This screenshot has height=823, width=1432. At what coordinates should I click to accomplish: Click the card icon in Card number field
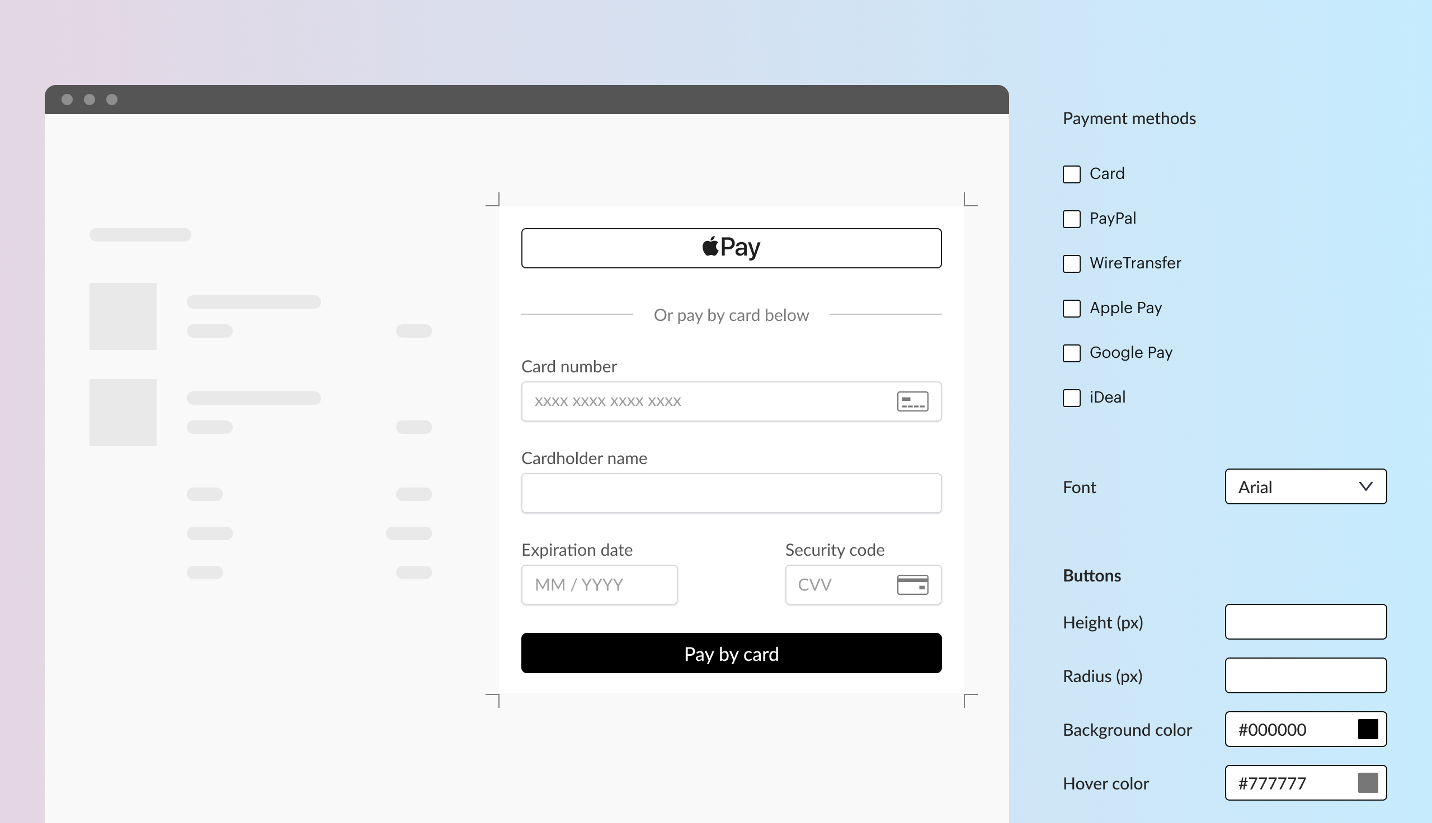coord(912,401)
